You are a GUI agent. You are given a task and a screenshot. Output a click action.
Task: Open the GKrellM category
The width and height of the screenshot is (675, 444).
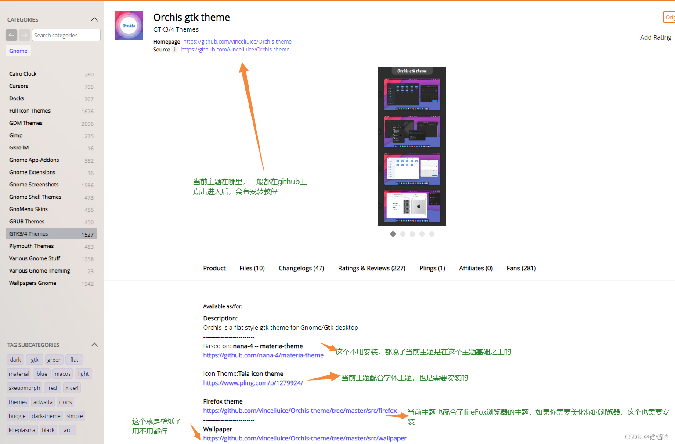pos(51,148)
